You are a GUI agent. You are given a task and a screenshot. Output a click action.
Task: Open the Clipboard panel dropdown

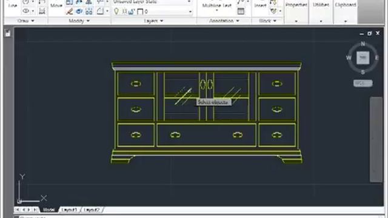[346, 21]
